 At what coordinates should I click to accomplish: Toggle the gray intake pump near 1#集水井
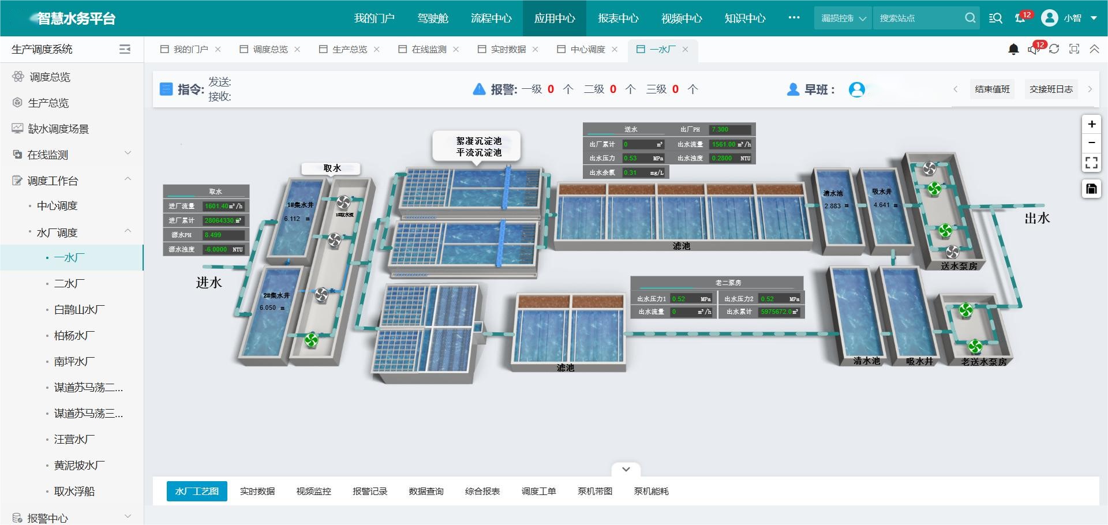(x=343, y=202)
